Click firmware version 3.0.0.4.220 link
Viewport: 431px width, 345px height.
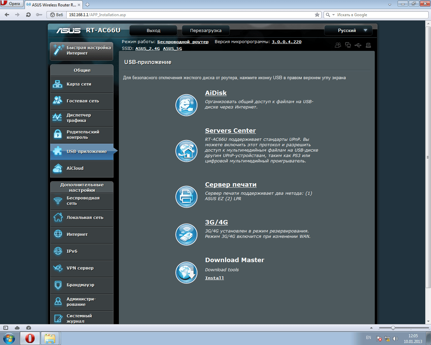287,42
